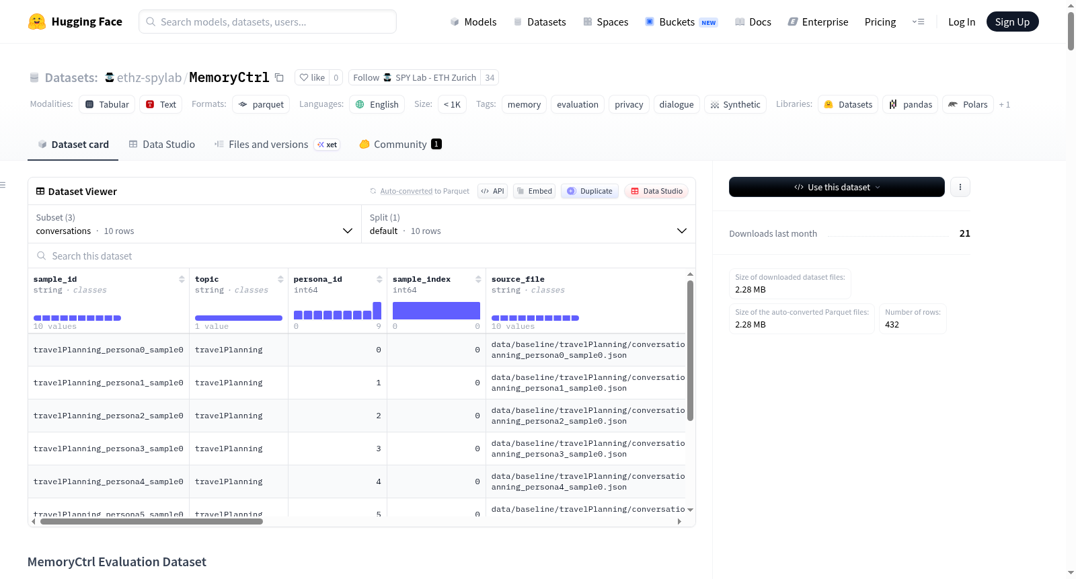Image resolution: width=1076 pixels, height=579 pixels.
Task: Expand the more navigation menu icon
Action: tap(918, 22)
